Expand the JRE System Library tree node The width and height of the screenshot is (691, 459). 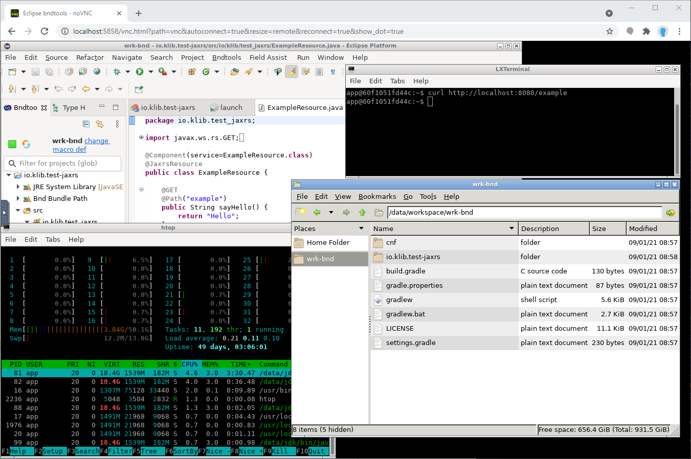[x=18, y=187]
